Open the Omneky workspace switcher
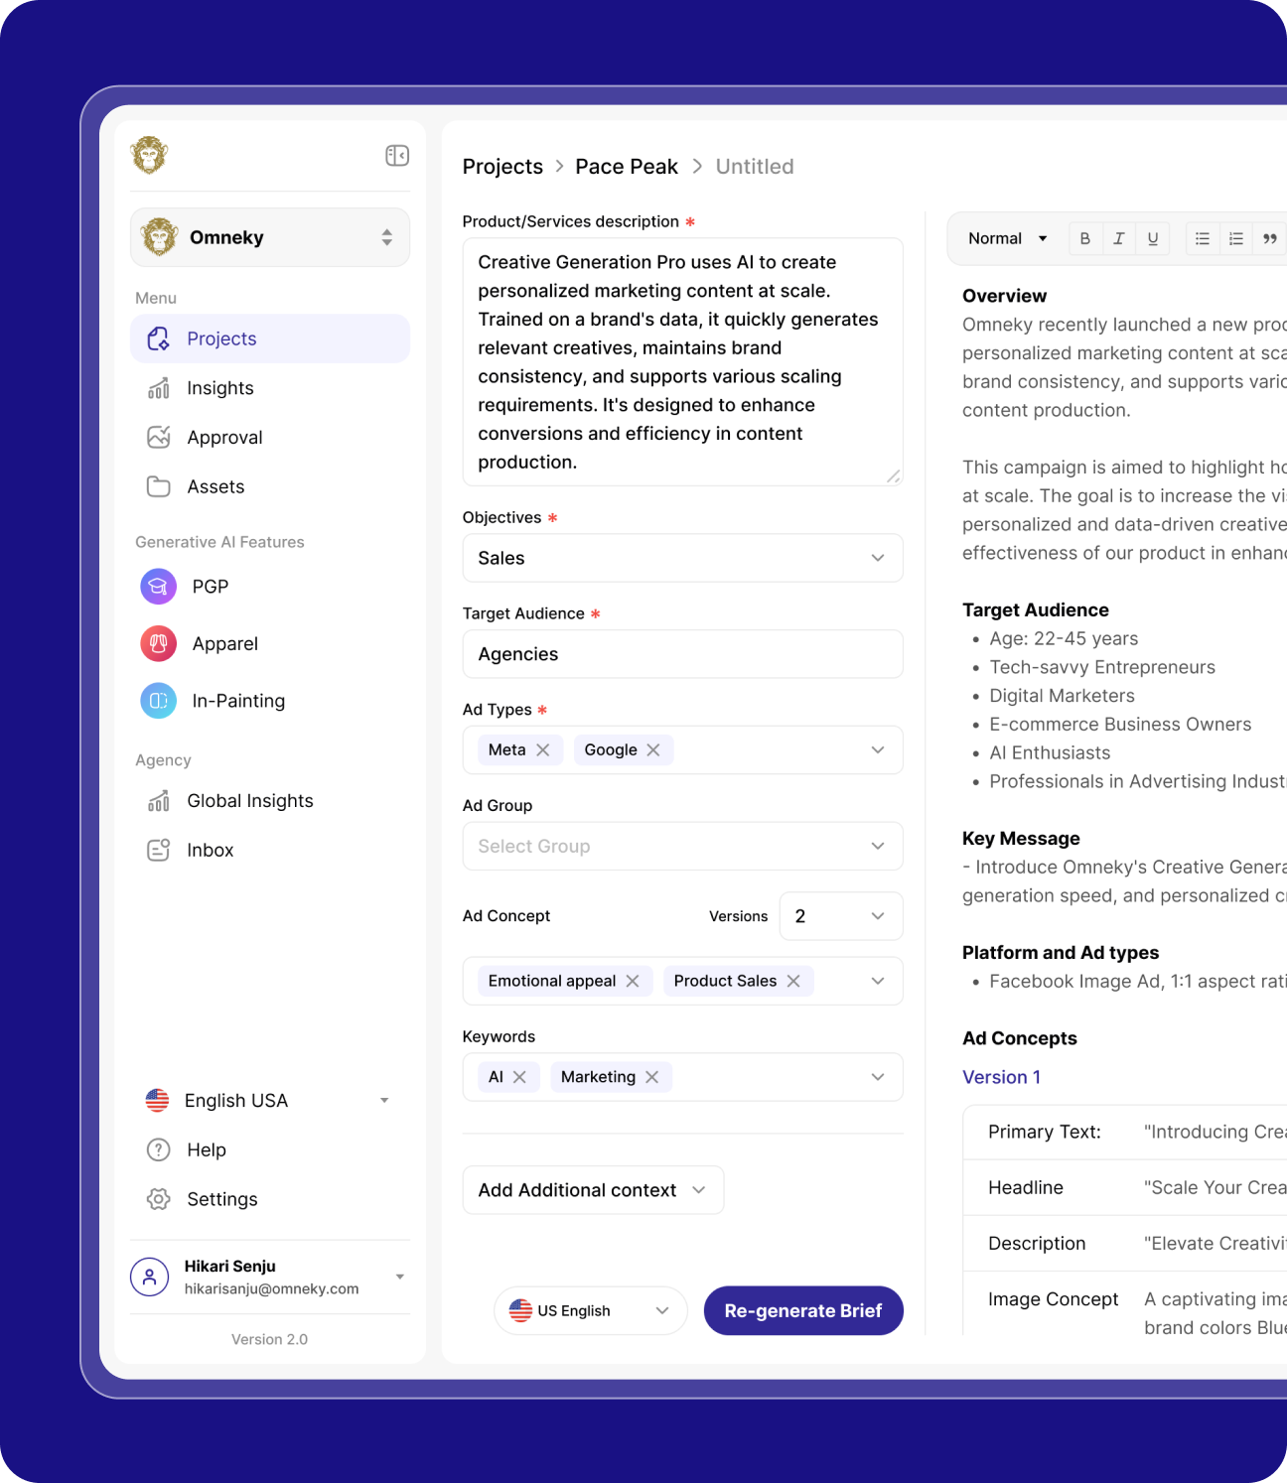Viewport: 1287px width, 1483px height. [270, 237]
